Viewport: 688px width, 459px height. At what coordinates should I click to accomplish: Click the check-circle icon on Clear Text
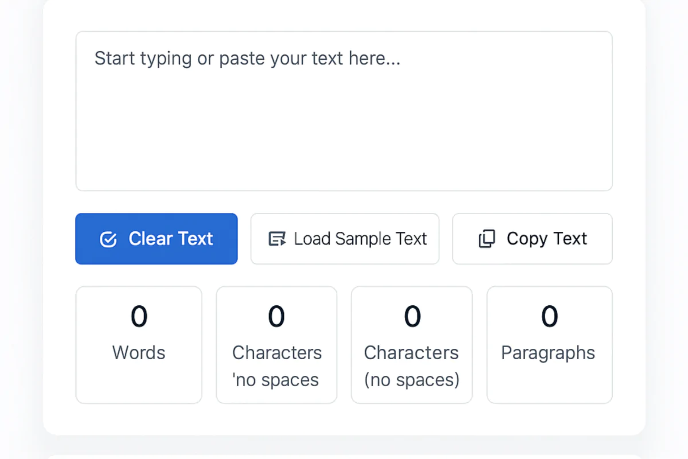coord(108,239)
